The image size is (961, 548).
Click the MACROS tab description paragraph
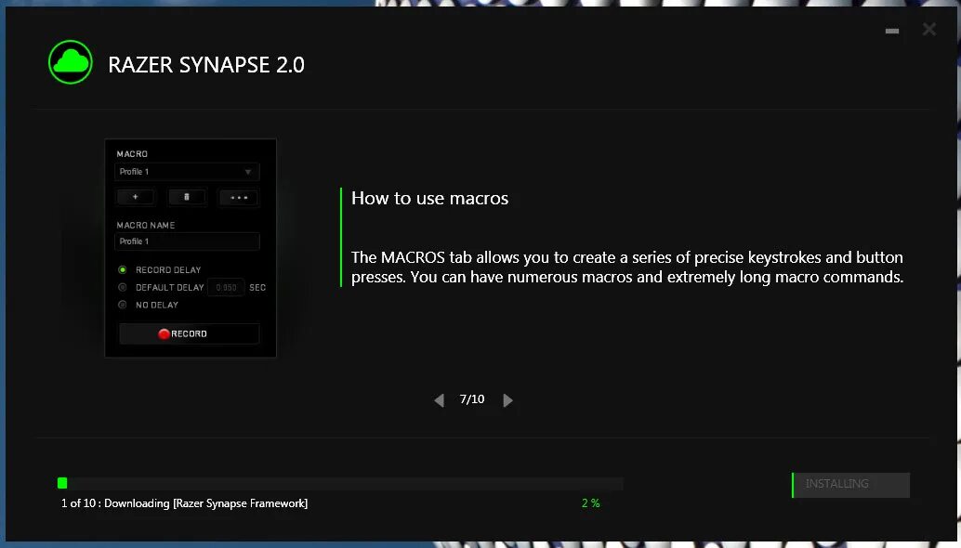point(627,267)
